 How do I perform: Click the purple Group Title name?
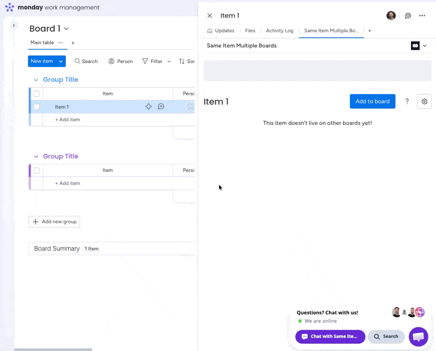[x=60, y=156]
